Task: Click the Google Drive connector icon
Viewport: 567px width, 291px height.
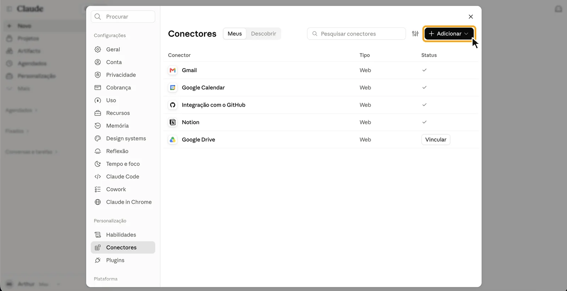Action: point(173,140)
